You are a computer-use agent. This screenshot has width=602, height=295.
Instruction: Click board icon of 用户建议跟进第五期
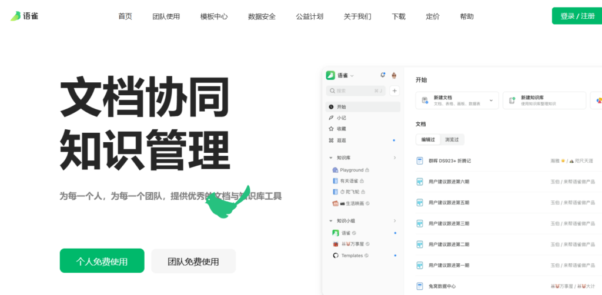click(x=420, y=203)
